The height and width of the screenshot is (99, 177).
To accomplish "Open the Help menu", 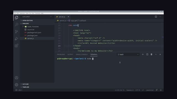I will (42, 13).
